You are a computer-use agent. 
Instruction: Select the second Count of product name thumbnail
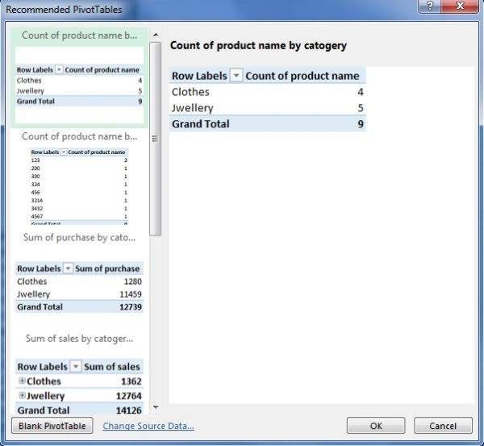point(79,179)
